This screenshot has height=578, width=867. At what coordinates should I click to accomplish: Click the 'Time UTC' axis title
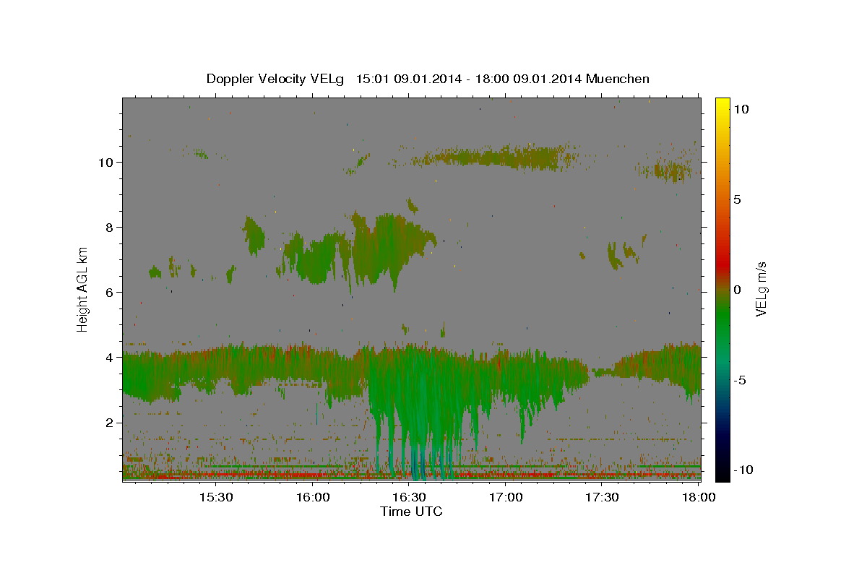pyautogui.click(x=411, y=512)
